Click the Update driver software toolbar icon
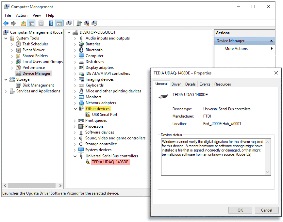The height and width of the screenshot is (222, 283). point(79,23)
